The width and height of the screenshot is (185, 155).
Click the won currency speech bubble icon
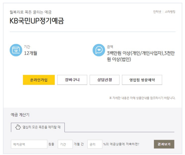98,50
